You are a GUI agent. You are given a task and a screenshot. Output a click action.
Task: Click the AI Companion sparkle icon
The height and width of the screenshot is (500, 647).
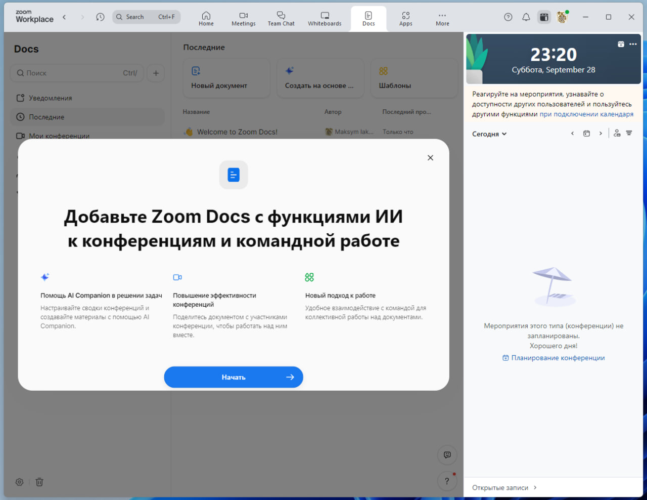pyautogui.click(x=45, y=277)
